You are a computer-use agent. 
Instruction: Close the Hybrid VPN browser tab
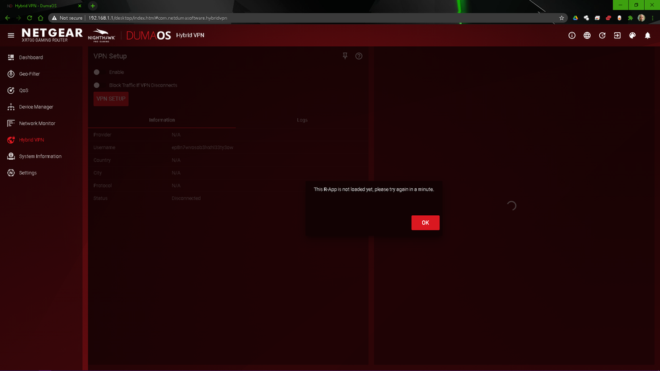click(79, 6)
